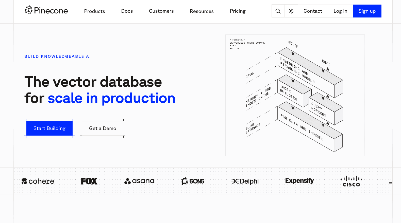Click the Gong logo
The image size is (401, 223).
193,181
